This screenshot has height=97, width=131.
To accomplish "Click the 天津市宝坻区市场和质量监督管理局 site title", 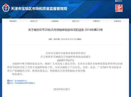I will click(x=39, y=9).
